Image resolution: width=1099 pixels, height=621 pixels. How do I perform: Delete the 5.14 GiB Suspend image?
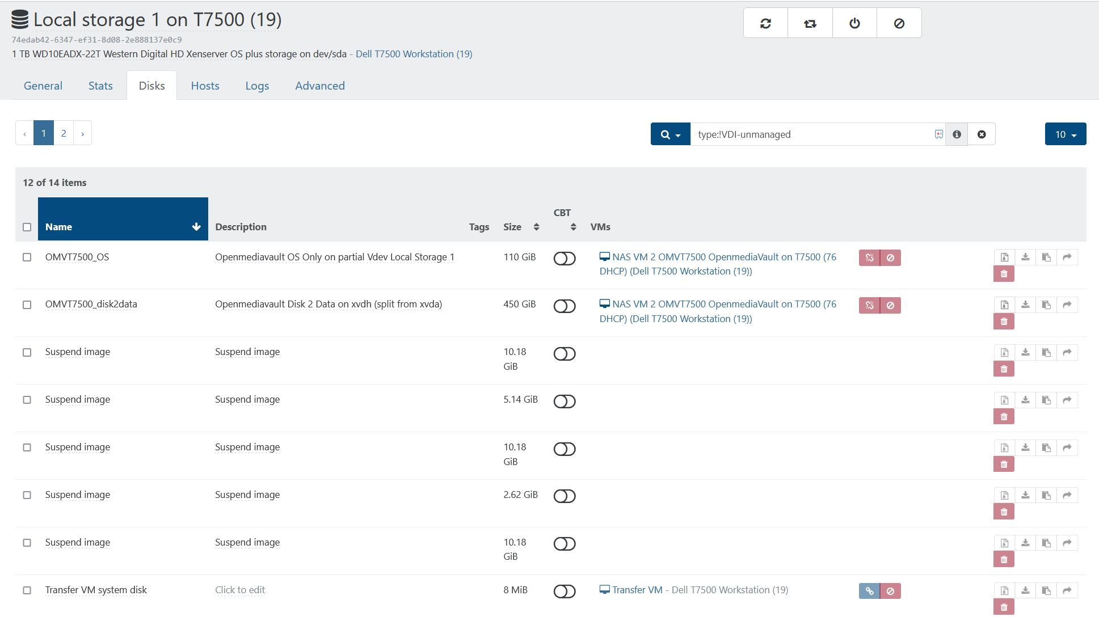[1004, 417]
